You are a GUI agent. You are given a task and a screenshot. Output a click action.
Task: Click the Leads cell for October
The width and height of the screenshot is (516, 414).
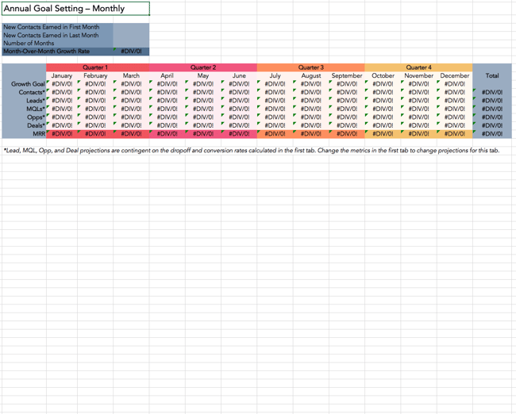coord(383,101)
